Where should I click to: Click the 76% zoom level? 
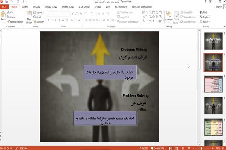[x=218, y=148]
